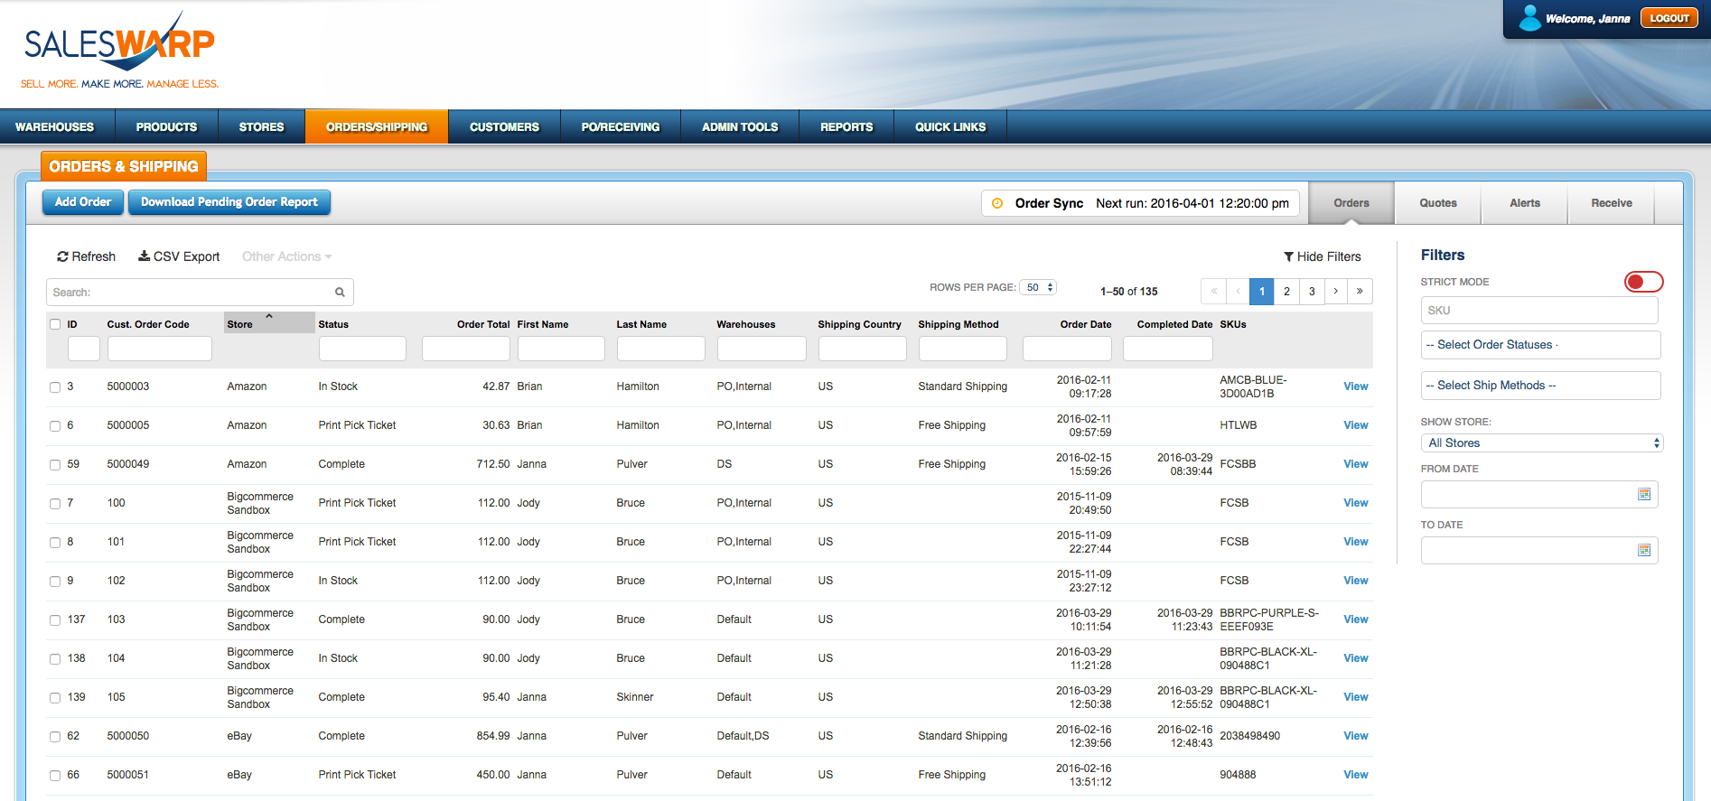Open Customers navigation menu
Image resolution: width=1711 pixels, height=801 pixels.
(504, 127)
